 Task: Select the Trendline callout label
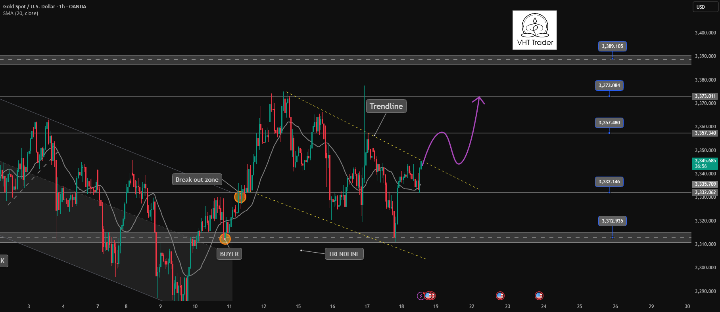pyautogui.click(x=386, y=106)
